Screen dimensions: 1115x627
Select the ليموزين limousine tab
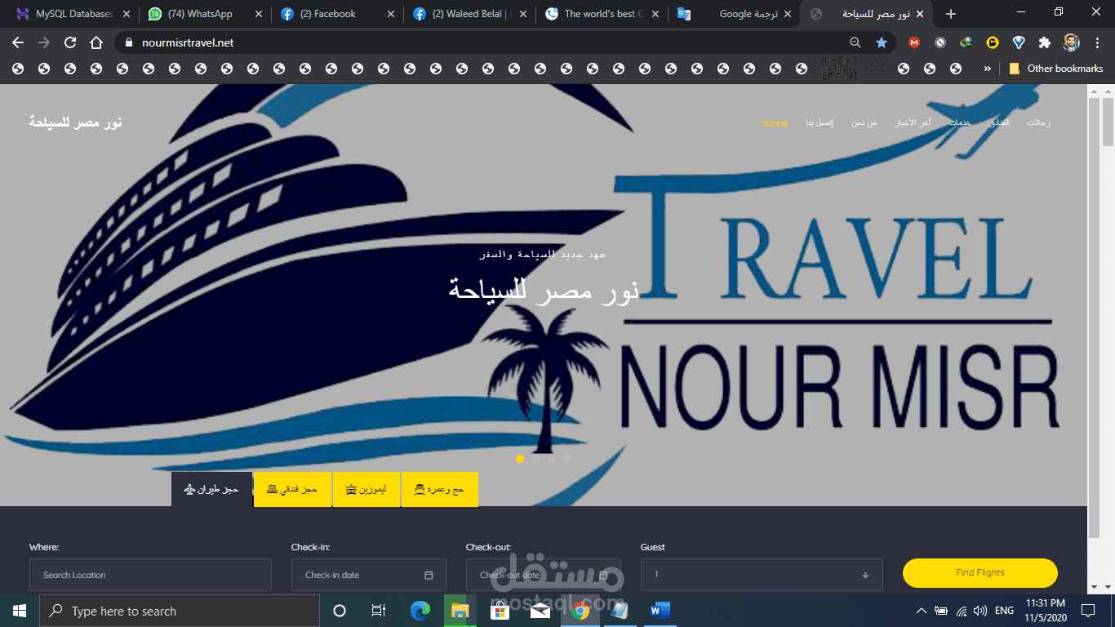366,489
